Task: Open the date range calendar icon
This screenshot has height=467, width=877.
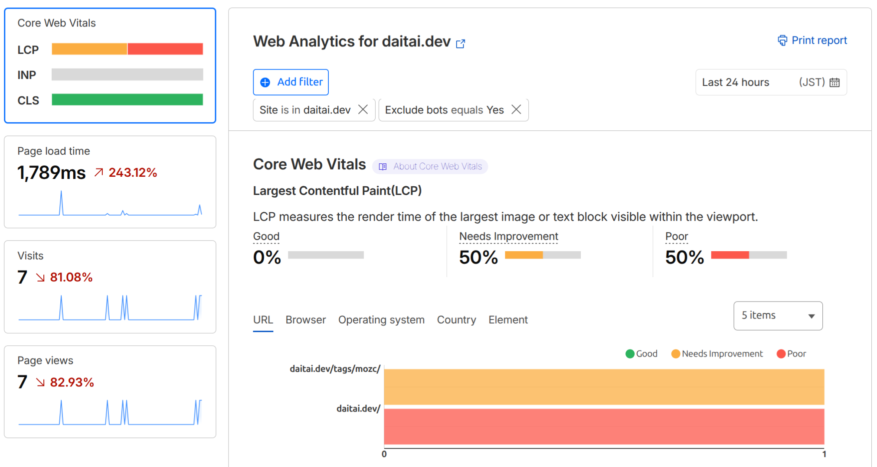Action: coord(834,82)
